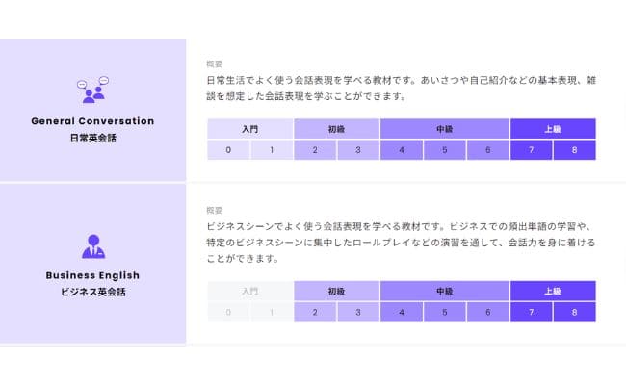Click the 初級 header in Business English
The height and width of the screenshot is (385, 626).
coord(336,292)
